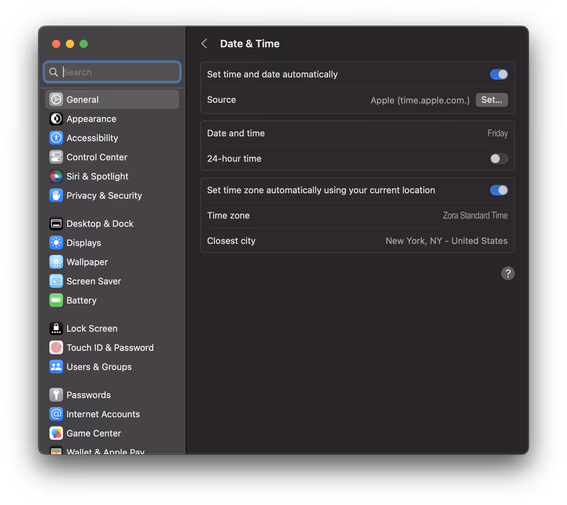This screenshot has width=567, height=505.
Task: Select the Accessibility icon
Action: (x=56, y=138)
